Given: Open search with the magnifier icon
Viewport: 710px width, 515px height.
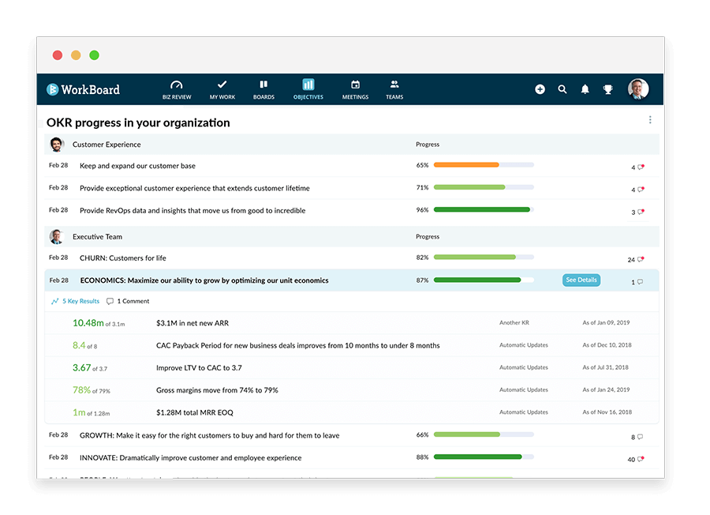Looking at the screenshot, I should coord(562,89).
